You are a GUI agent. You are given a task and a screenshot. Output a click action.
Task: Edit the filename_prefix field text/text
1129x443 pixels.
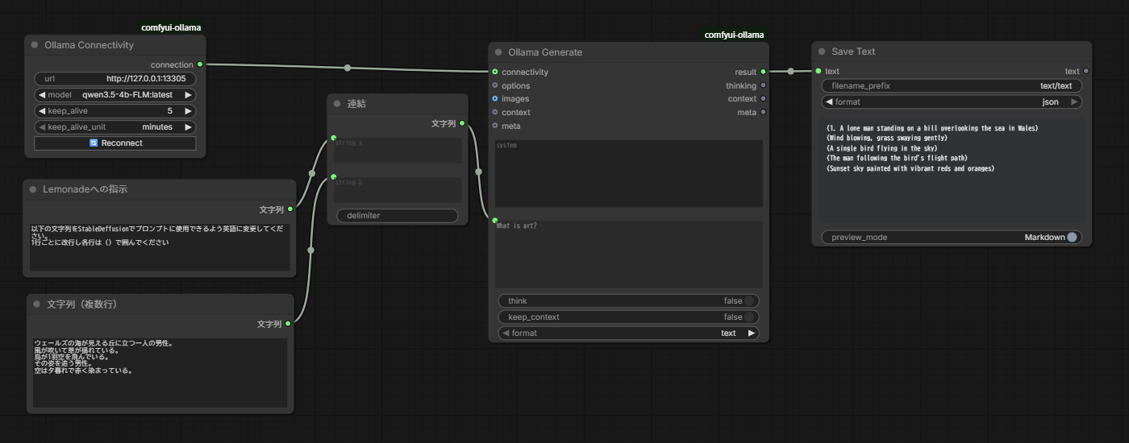pyautogui.click(x=952, y=85)
